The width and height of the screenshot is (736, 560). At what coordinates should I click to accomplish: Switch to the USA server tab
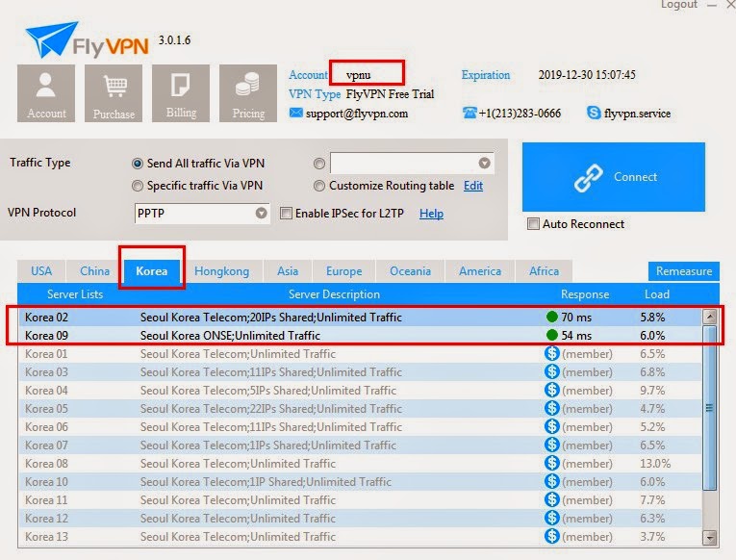point(41,271)
